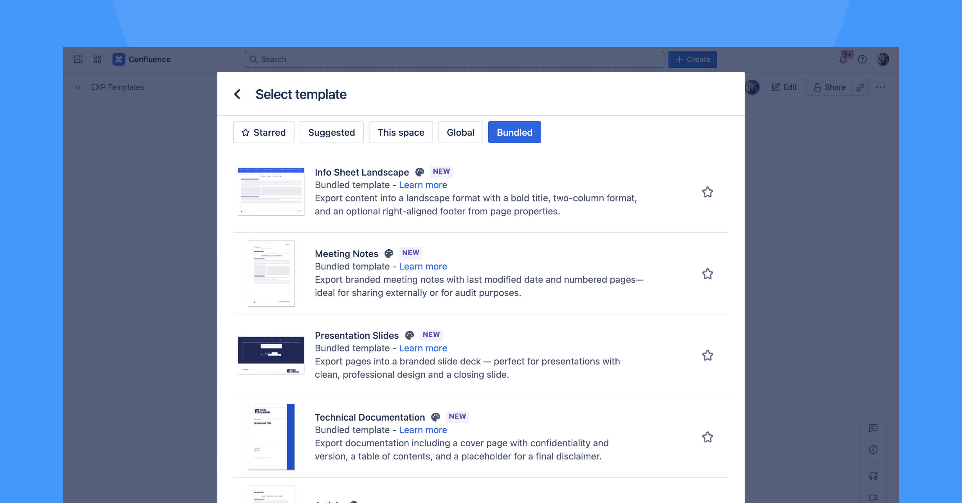
Task: Click the Create button
Action: click(692, 59)
